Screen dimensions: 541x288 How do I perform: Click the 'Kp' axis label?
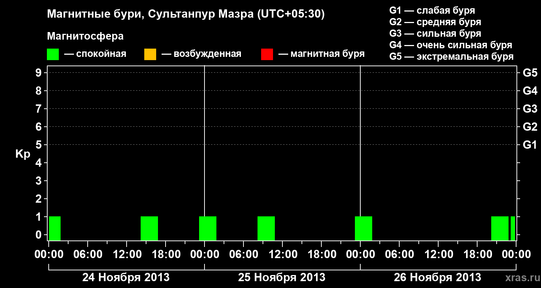23,154
